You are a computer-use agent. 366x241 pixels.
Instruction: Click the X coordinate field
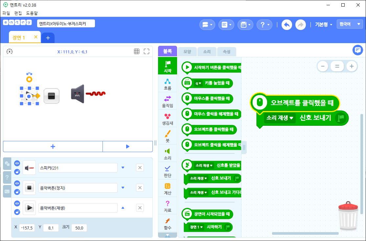[27, 228]
